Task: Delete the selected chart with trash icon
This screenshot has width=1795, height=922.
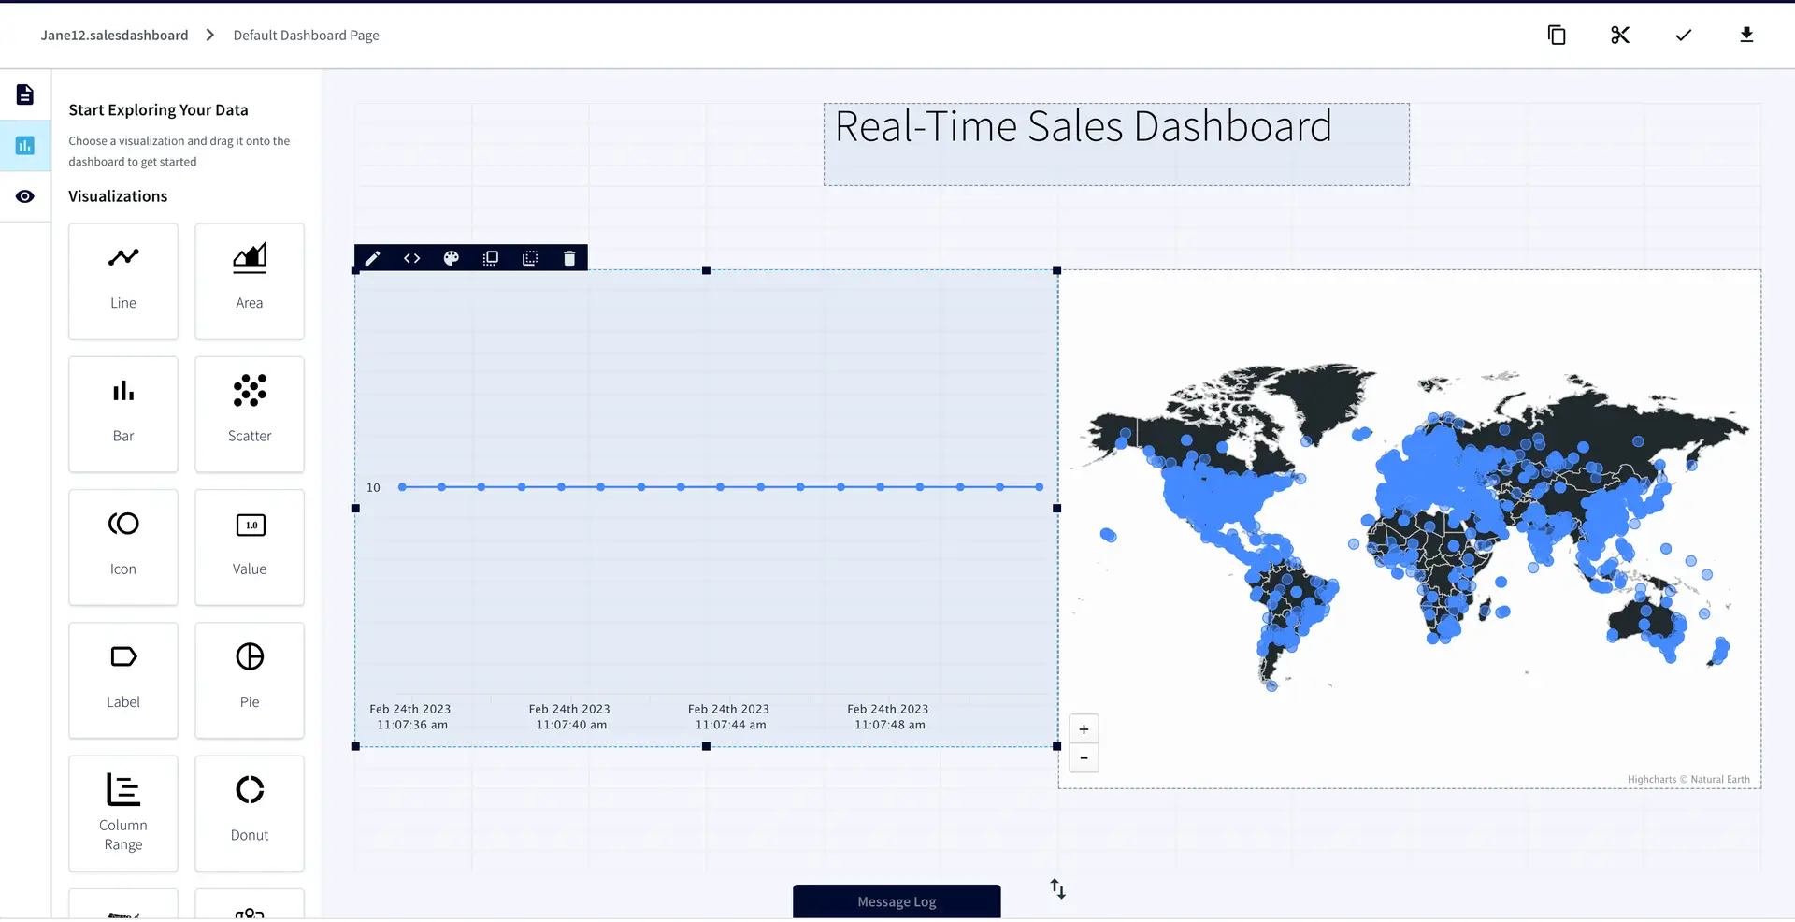Action: click(x=569, y=259)
